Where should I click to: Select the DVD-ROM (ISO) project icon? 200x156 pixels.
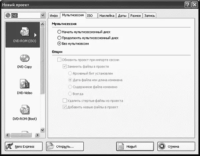24,32
